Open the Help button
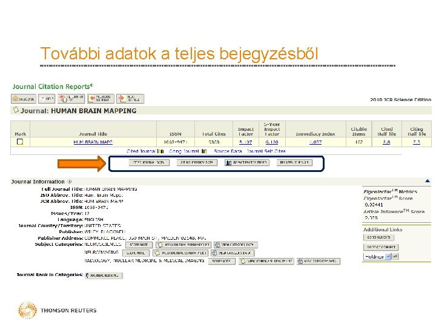The image size is (436, 327). 47,99
